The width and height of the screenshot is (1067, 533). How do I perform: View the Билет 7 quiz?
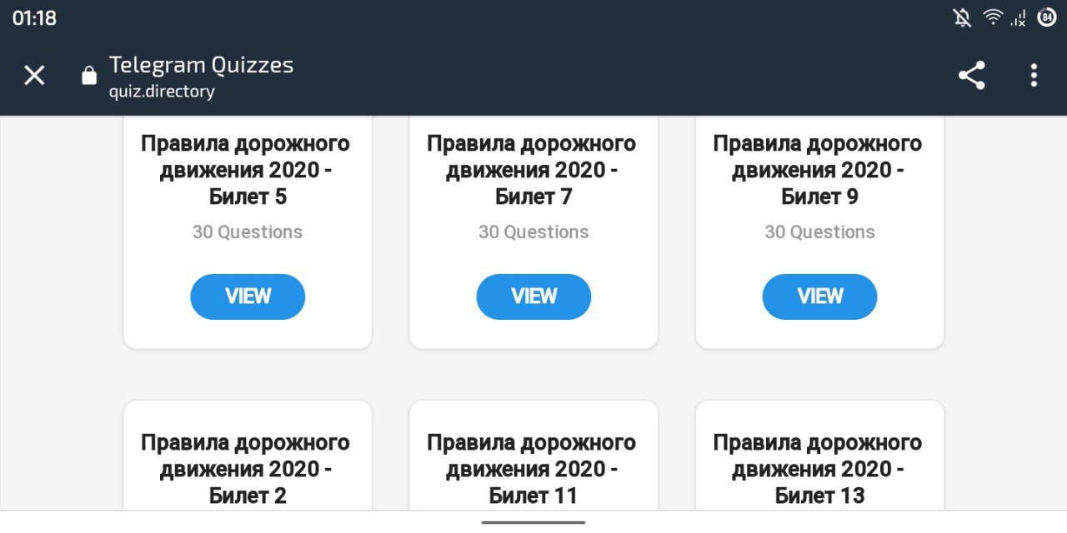[533, 296]
